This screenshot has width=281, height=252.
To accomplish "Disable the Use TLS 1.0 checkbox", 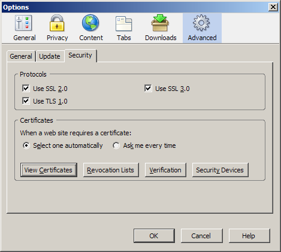I will point(26,101).
